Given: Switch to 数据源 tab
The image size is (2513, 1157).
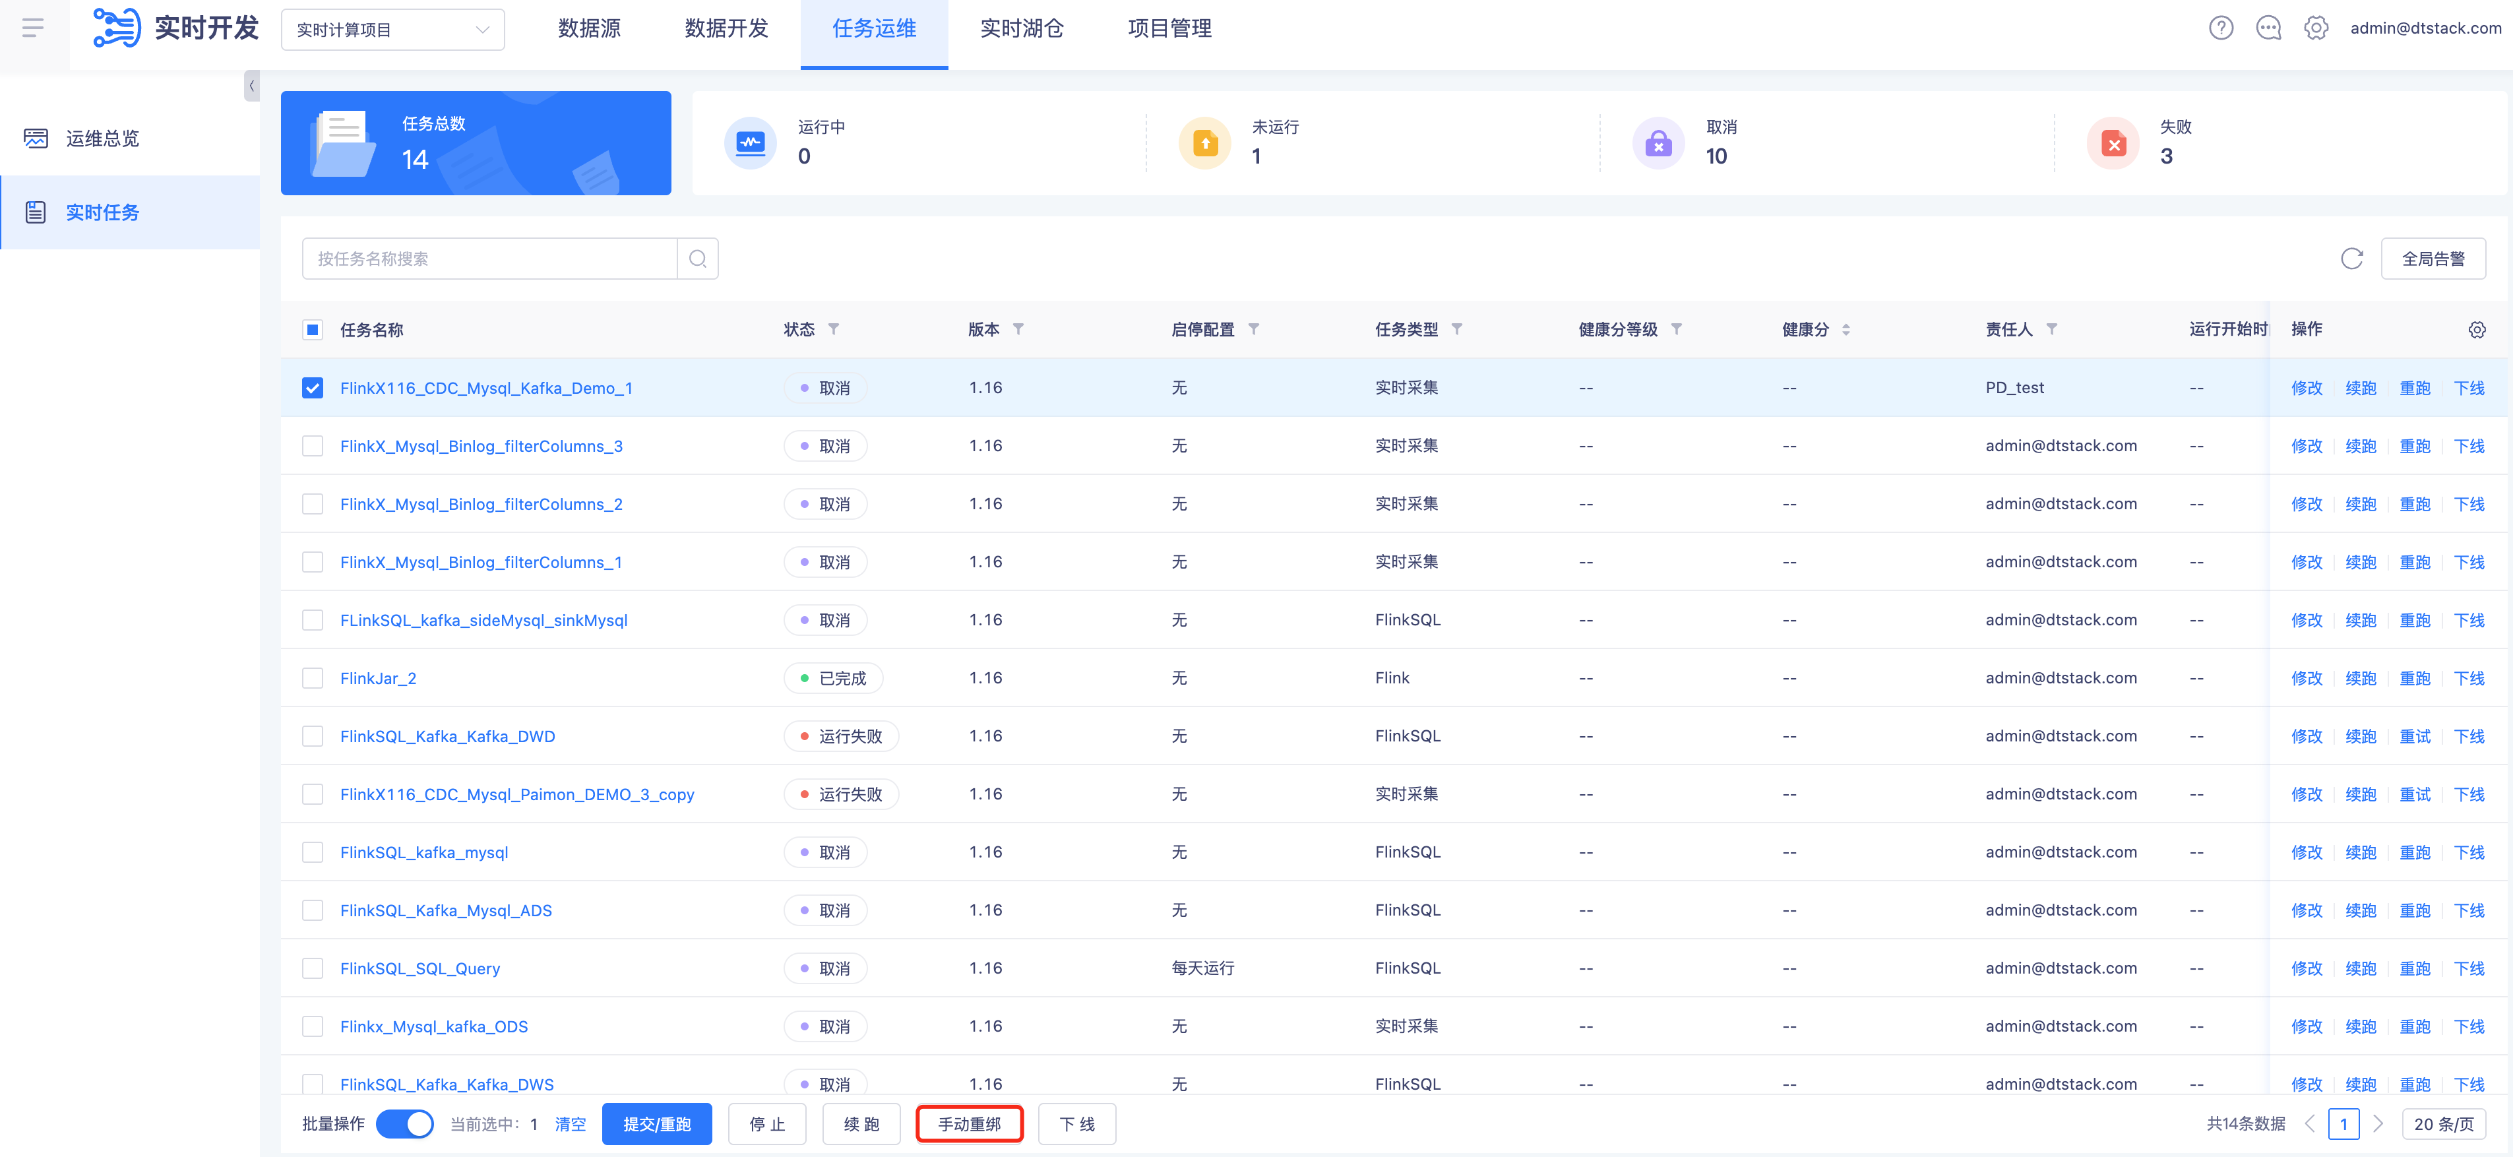Looking at the screenshot, I should (589, 28).
